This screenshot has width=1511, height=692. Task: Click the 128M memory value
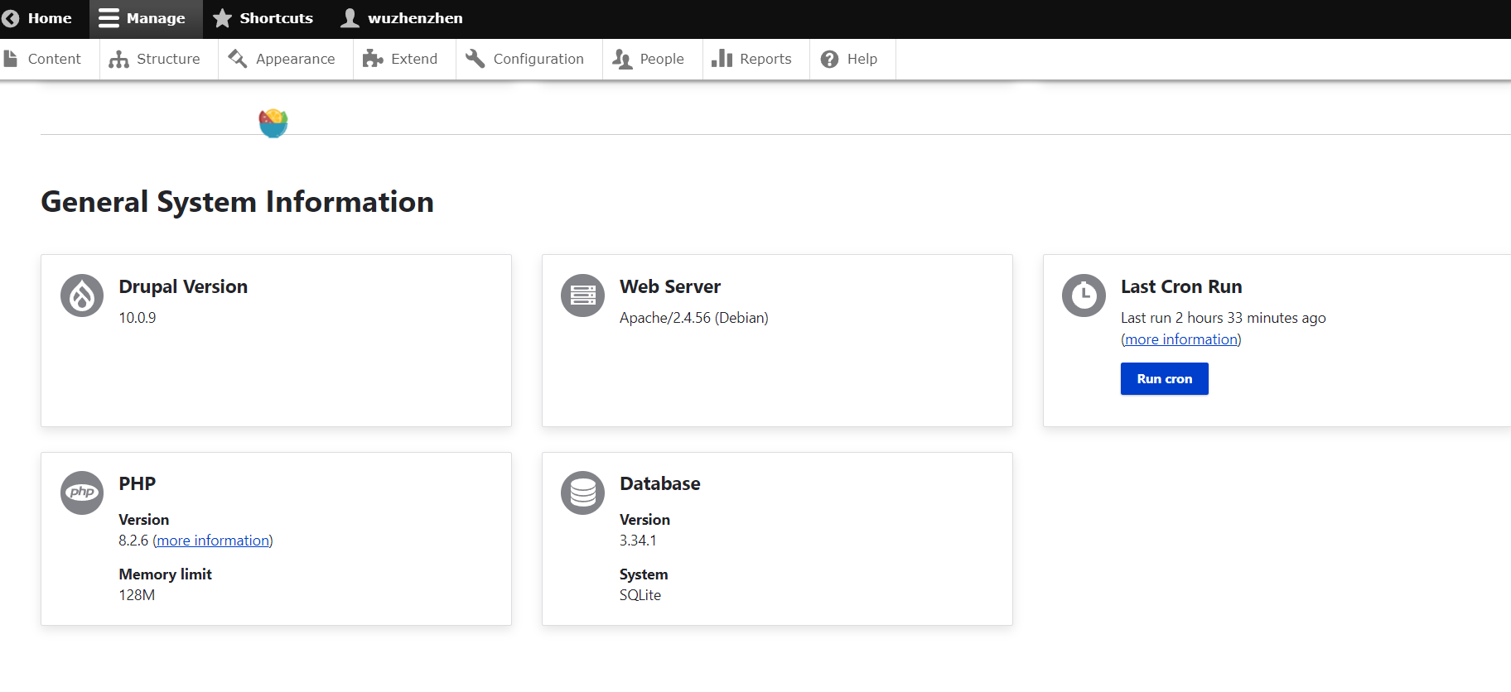[137, 595]
